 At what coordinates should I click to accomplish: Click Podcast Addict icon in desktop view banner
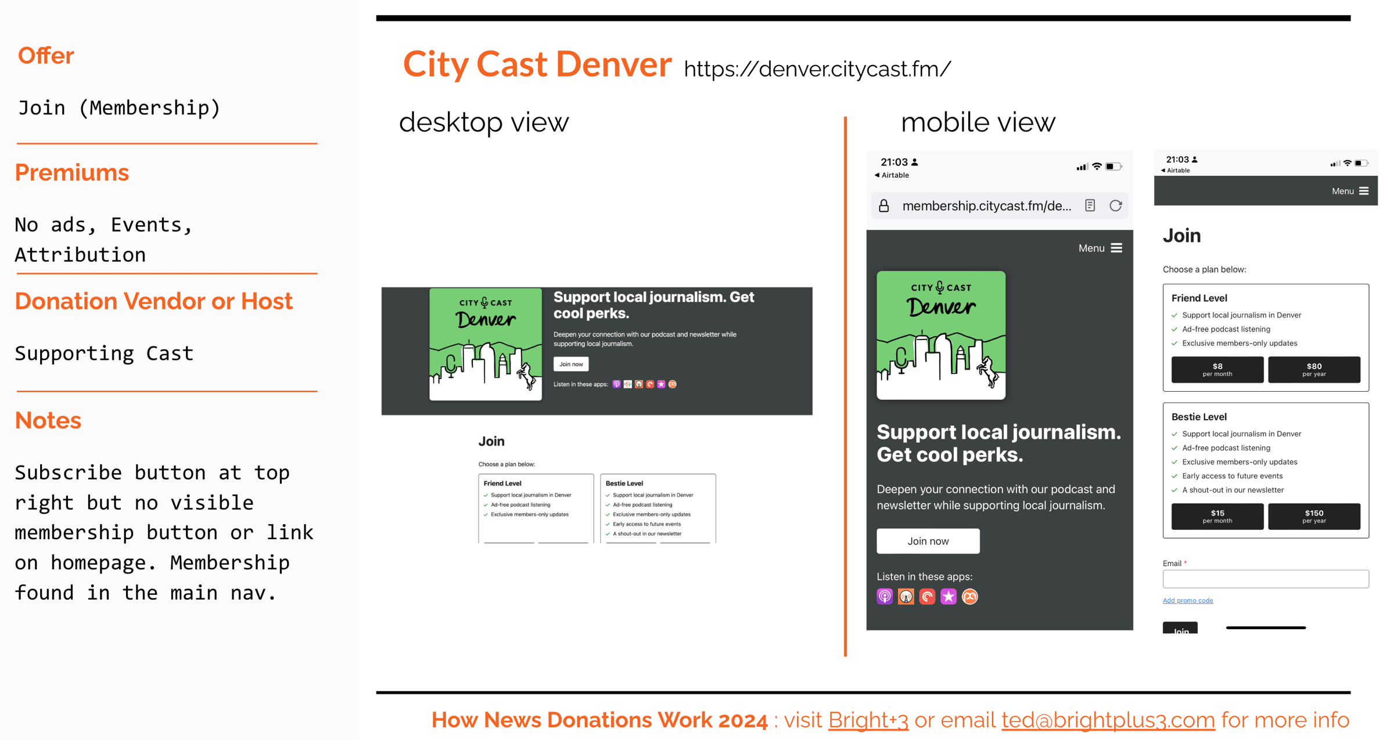(x=673, y=384)
